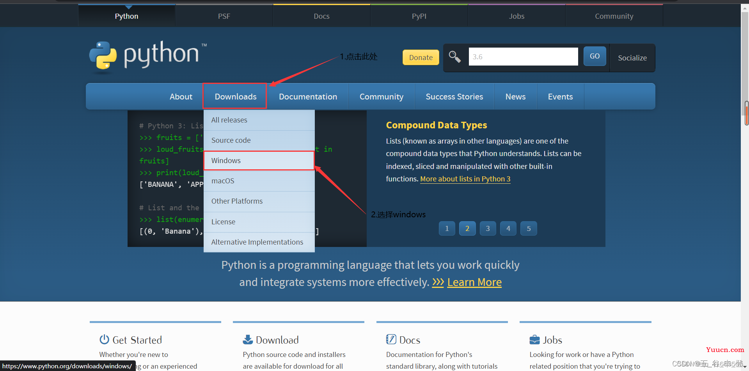Click the Get Started heading
The image size is (749, 371).
coord(137,340)
